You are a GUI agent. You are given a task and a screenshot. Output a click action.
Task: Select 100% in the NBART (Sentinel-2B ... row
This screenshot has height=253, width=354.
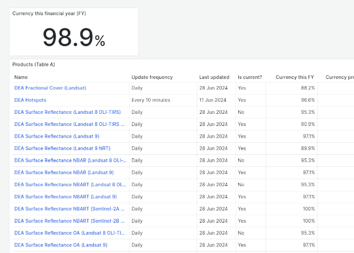309,221
